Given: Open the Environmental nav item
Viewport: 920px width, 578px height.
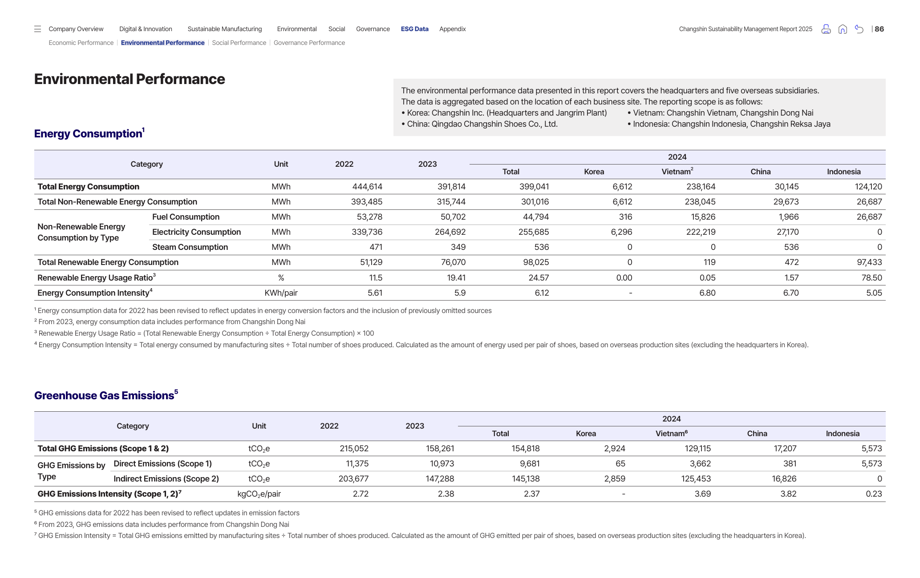Looking at the screenshot, I should coord(297,29).
